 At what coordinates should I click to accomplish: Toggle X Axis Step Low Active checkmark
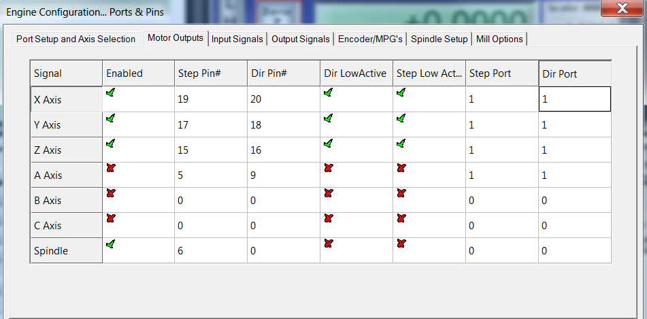coord(401,93)
